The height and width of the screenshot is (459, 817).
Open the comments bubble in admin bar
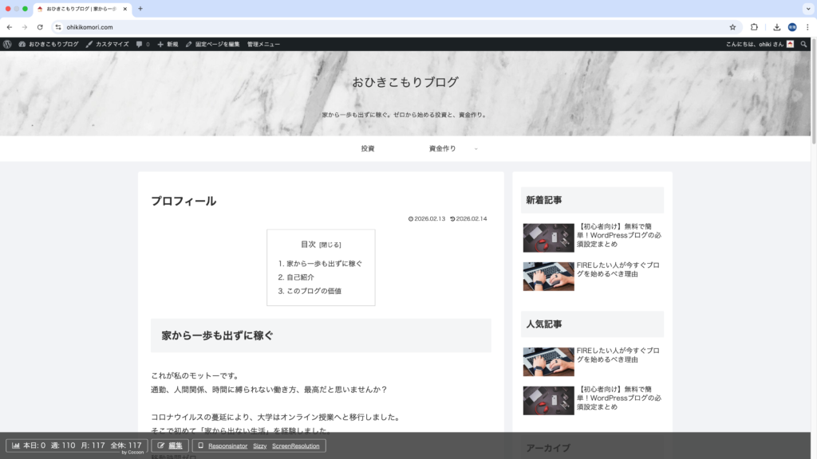click(x=142, y=45)
